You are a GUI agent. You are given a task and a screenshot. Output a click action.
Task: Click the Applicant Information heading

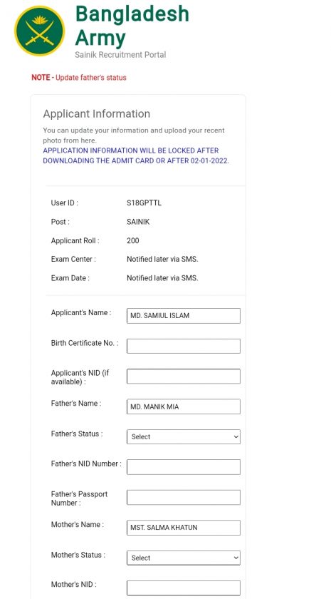click(x=97, y=113)
